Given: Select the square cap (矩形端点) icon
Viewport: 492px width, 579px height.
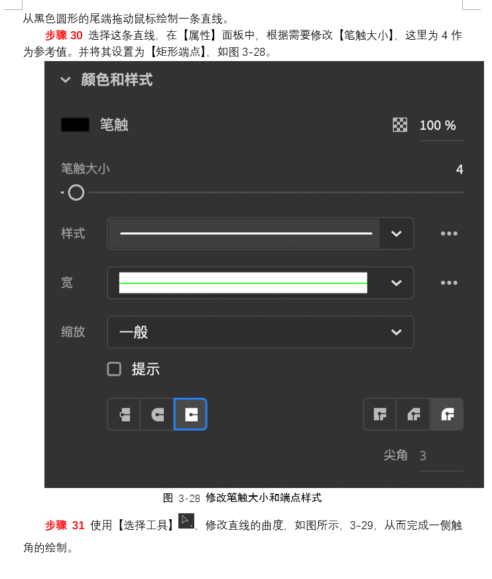Looking at the screenshot, I should [x=190, y=414].
